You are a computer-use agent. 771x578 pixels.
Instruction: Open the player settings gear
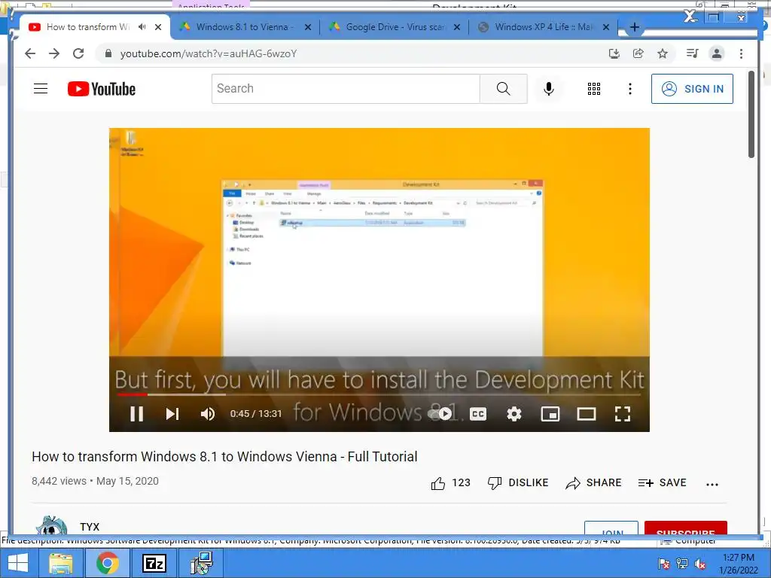(x=513, y=414)
